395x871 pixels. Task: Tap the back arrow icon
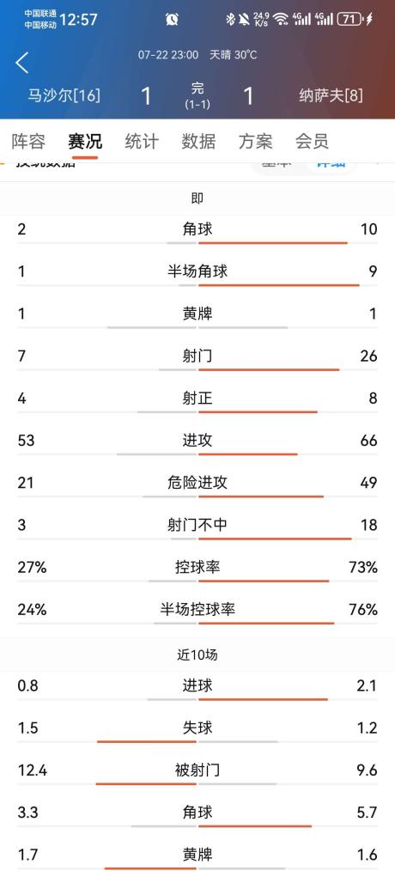[x=21, y=63]
